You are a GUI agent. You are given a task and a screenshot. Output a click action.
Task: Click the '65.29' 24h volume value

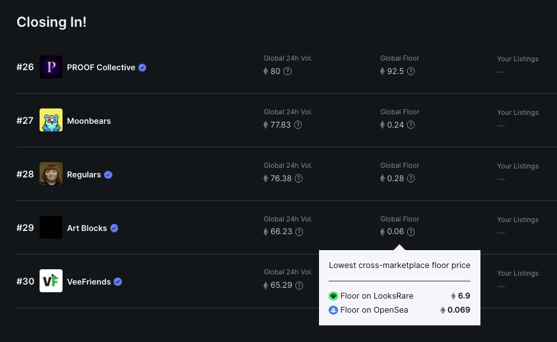[x=281, y=286]
